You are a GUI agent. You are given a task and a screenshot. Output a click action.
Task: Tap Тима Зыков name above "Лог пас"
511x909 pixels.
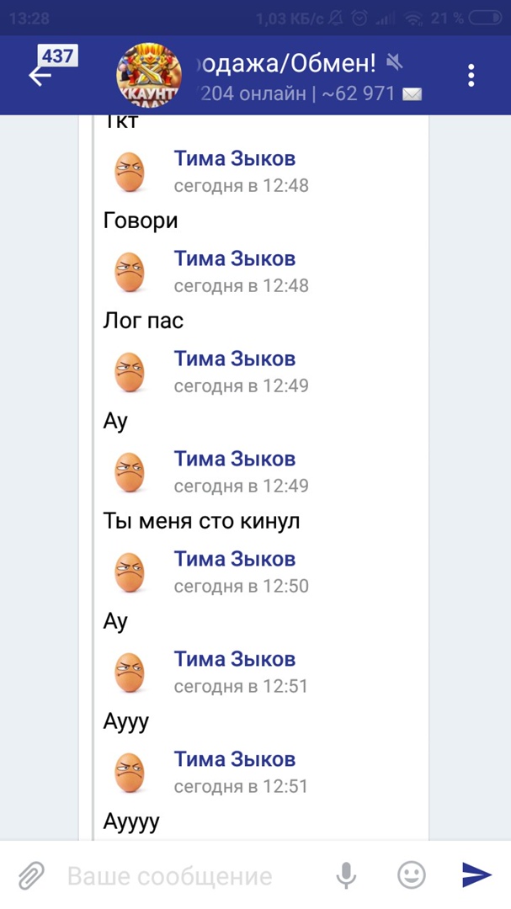[234, 258]
